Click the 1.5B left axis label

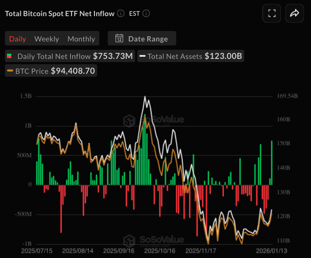[26, 96]
